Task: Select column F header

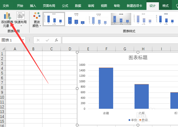Action: [x=106, y=49]
